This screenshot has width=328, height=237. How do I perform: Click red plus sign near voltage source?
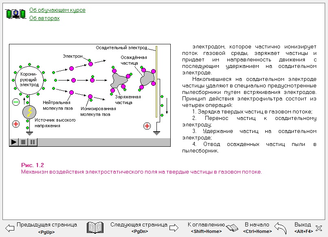click(16, 124)
